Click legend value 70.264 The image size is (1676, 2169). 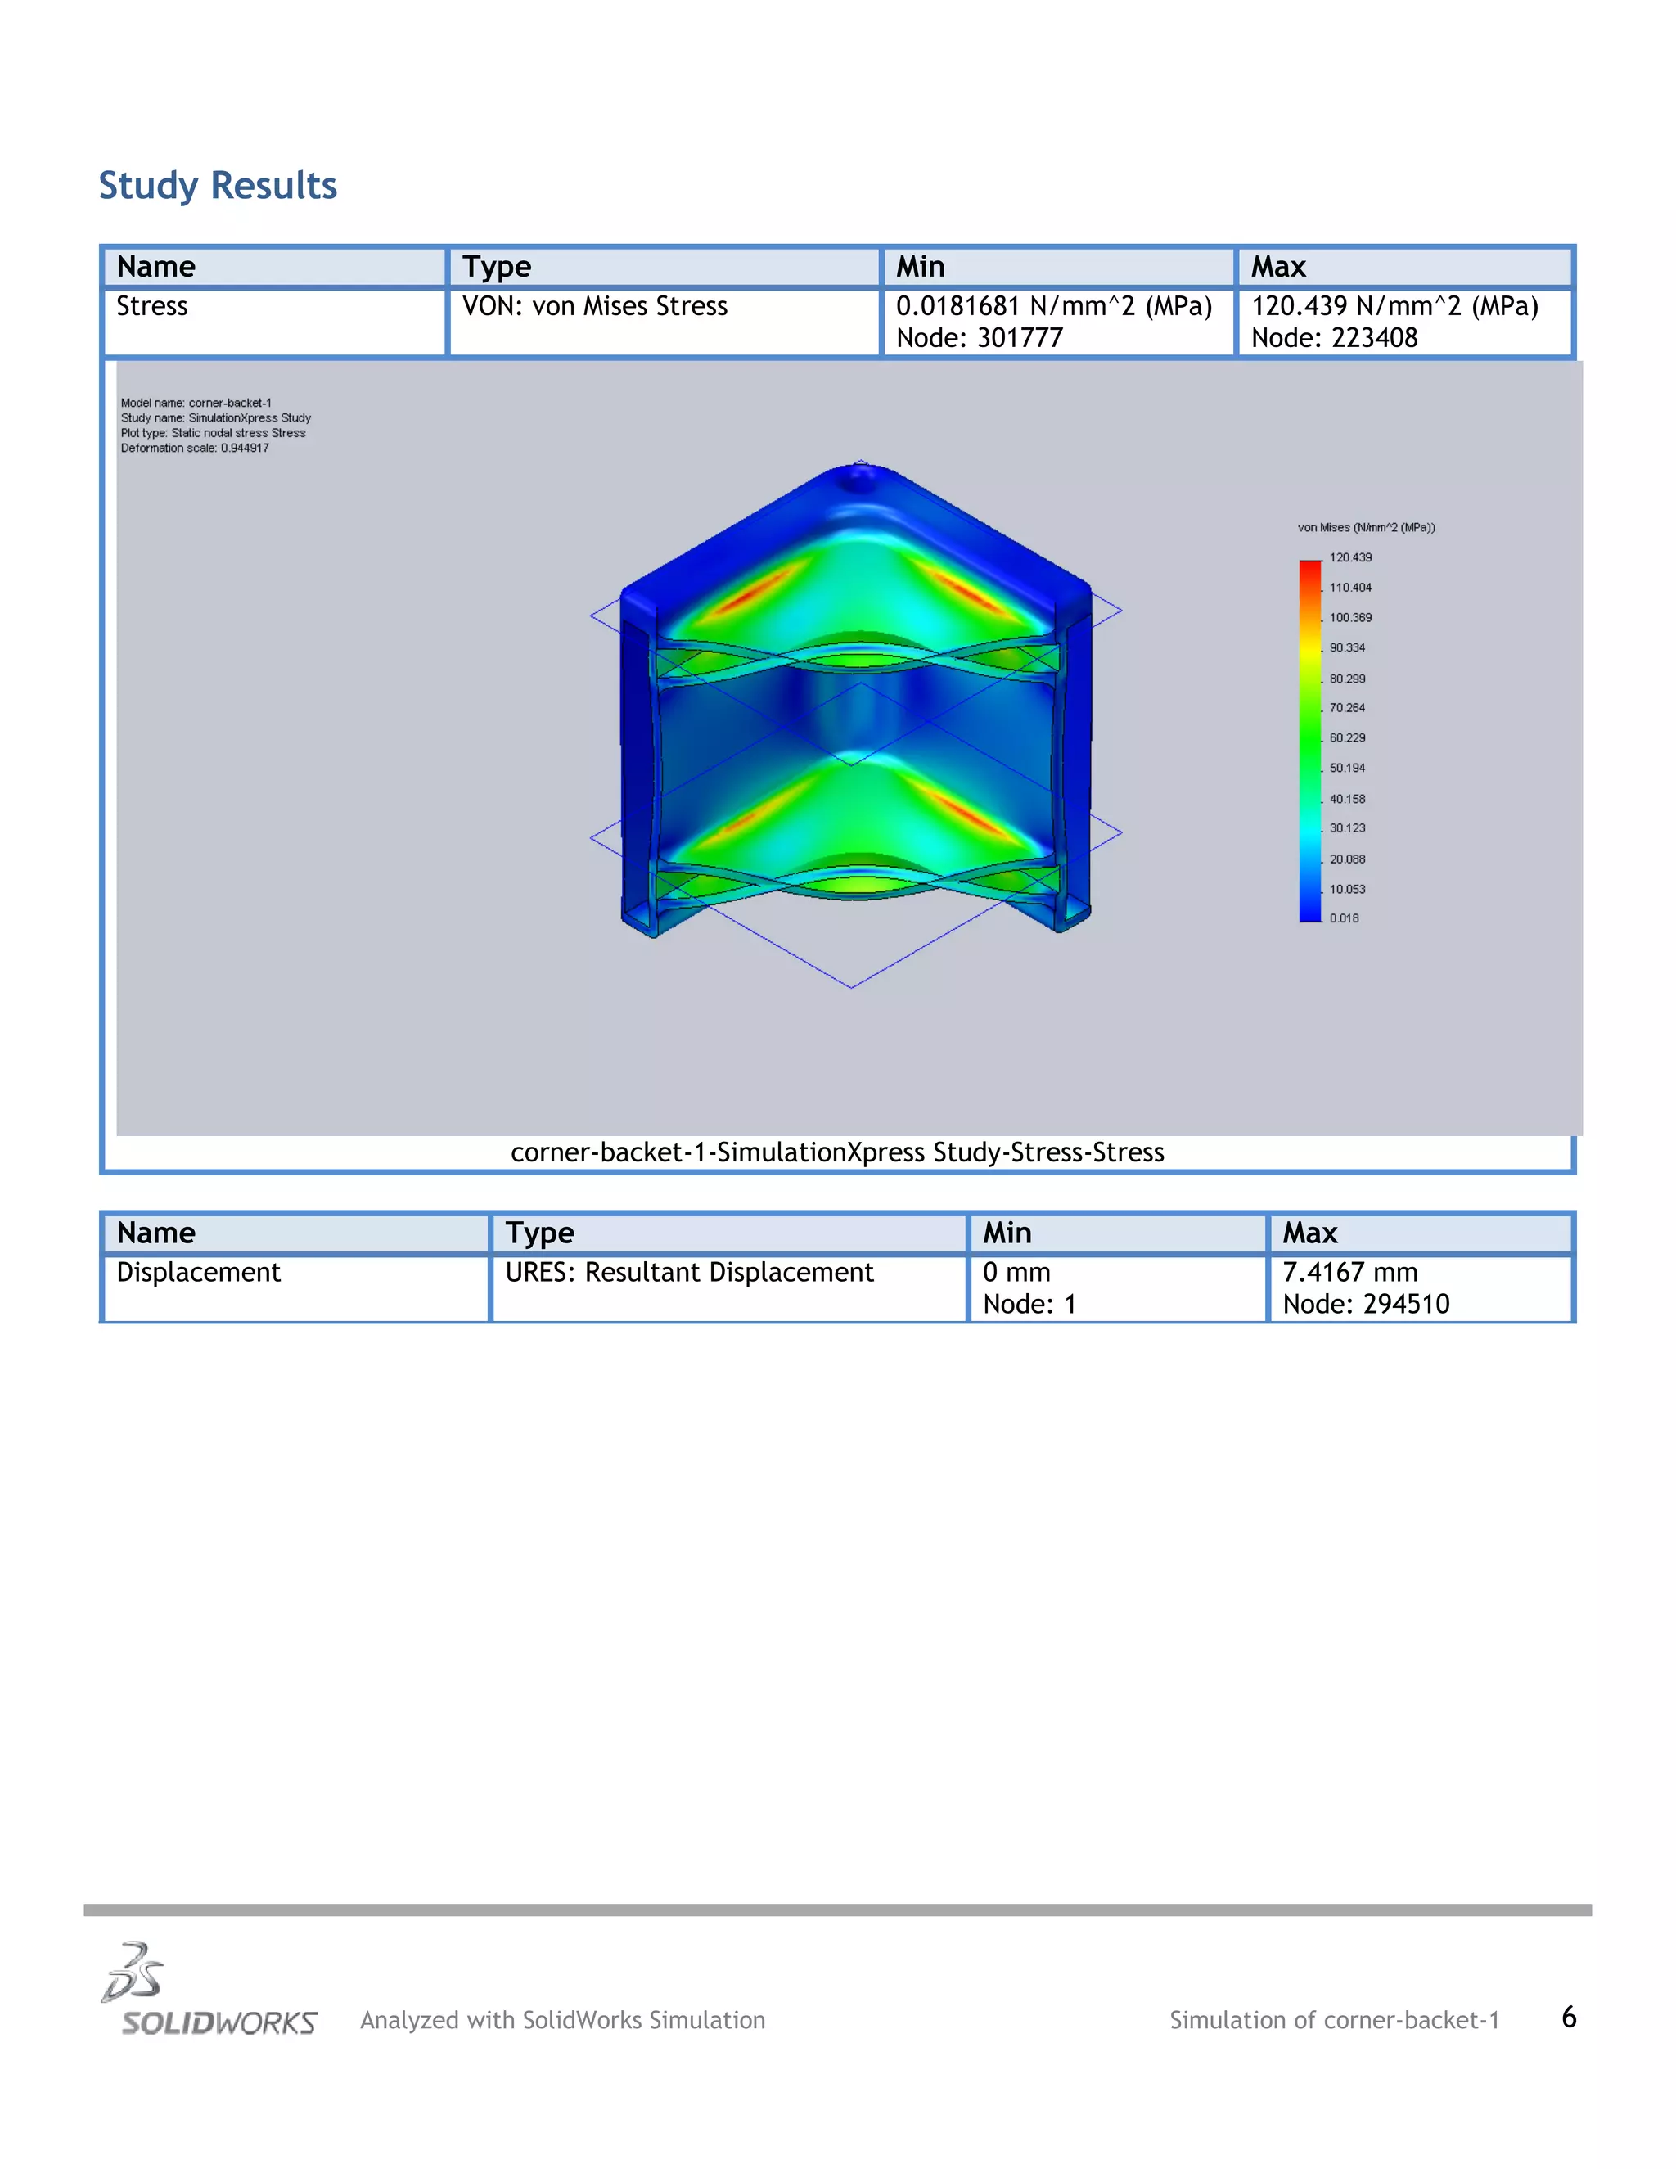coord(1347,708)
